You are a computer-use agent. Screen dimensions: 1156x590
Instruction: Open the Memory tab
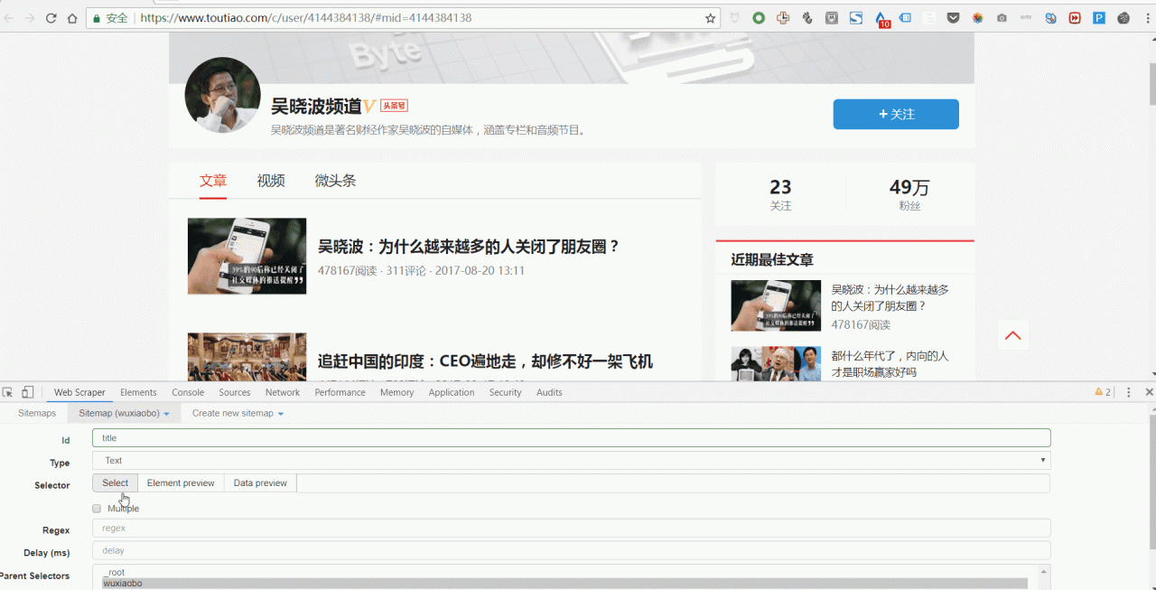click(396, 392)
